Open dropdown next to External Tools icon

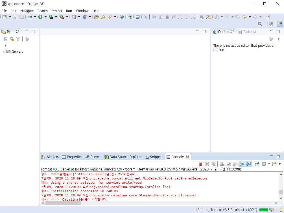tap(67, 17)
